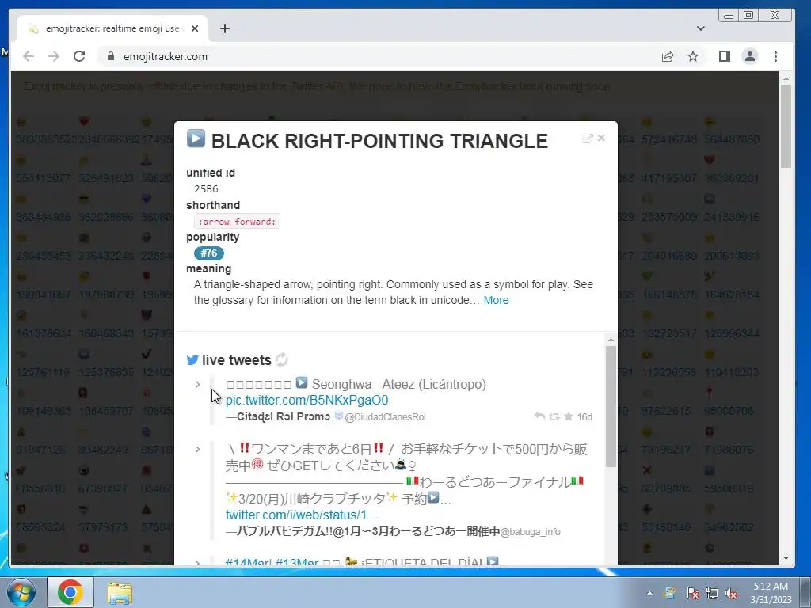Screen dimensions: 811x608
Task: Select the :arrow_forward: shorthand code
Action: coord(237,222)
